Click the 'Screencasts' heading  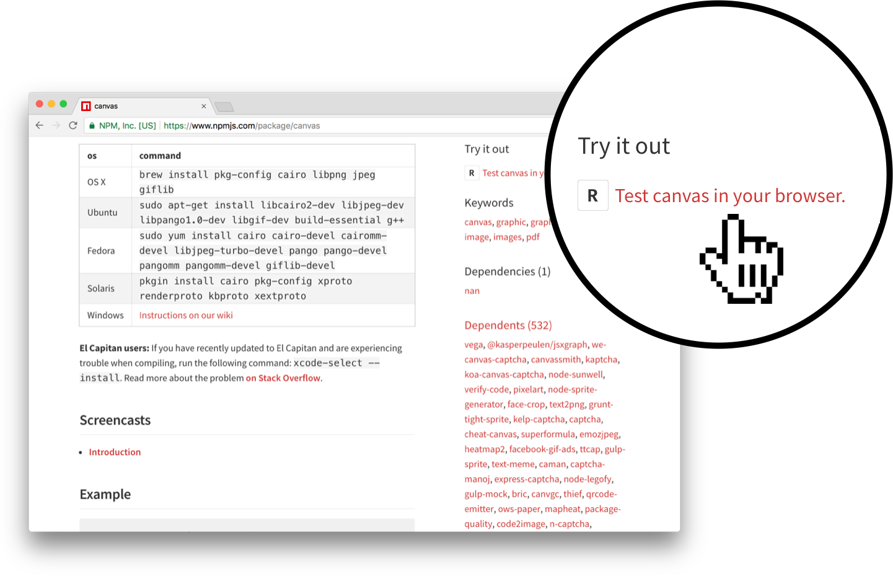click(x=115, y=420)
